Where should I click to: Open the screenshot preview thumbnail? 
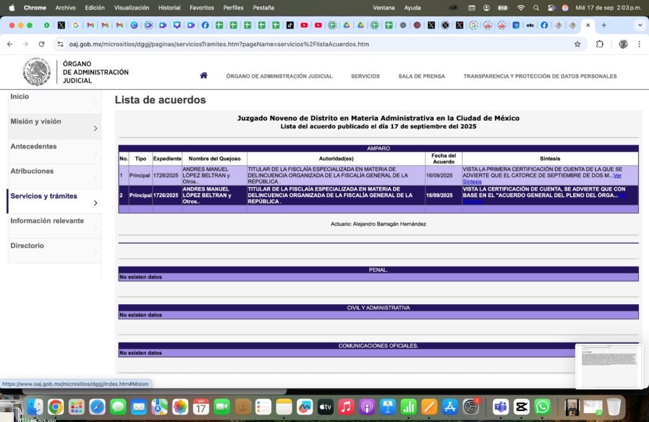[609, 366]
